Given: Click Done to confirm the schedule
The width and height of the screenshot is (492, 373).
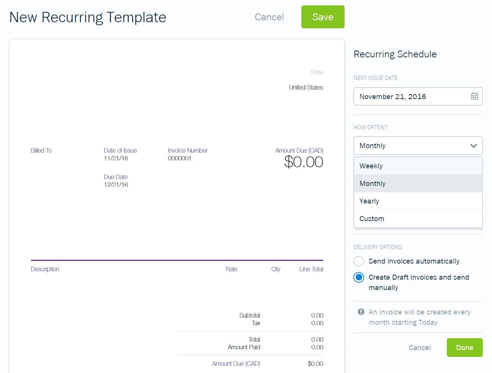Looking at the screenshot, I should [464, 347].
